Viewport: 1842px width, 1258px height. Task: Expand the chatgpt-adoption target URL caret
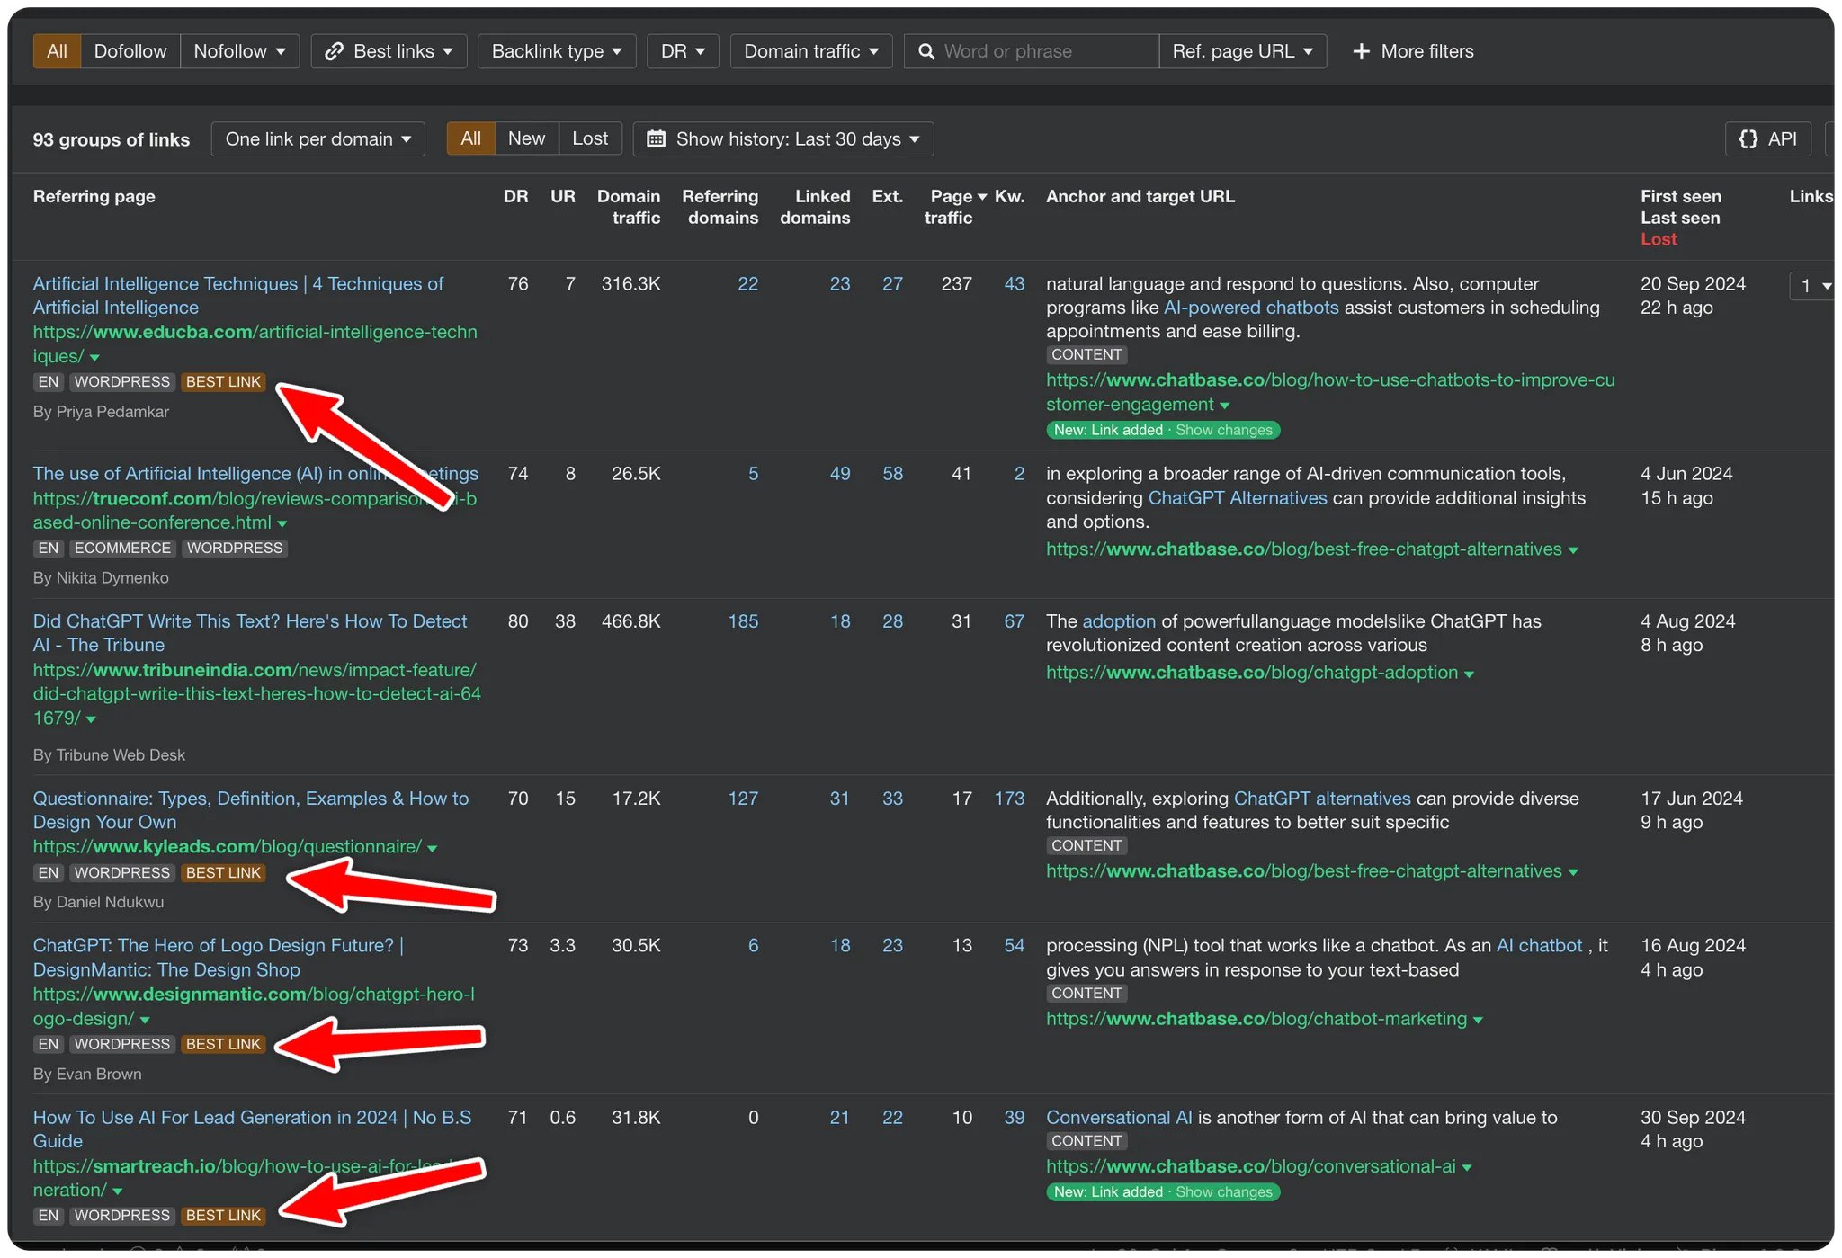pyautogui.click(x=1469, y=674)
